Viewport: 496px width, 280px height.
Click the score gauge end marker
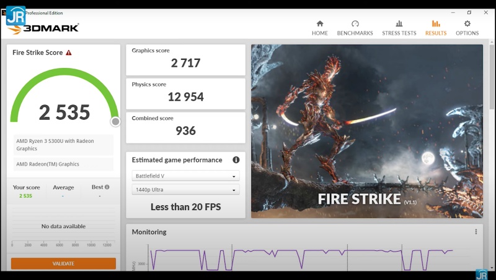pos(115,121)
